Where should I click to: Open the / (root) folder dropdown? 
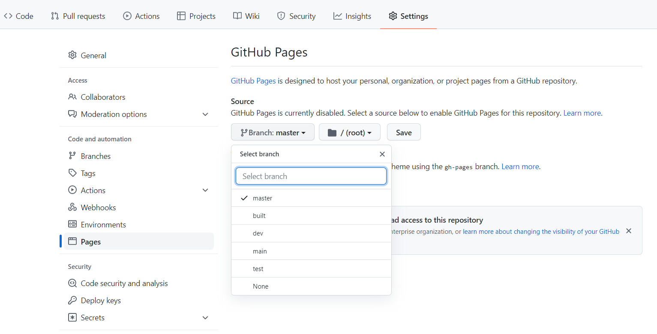[x=350, y=132]
